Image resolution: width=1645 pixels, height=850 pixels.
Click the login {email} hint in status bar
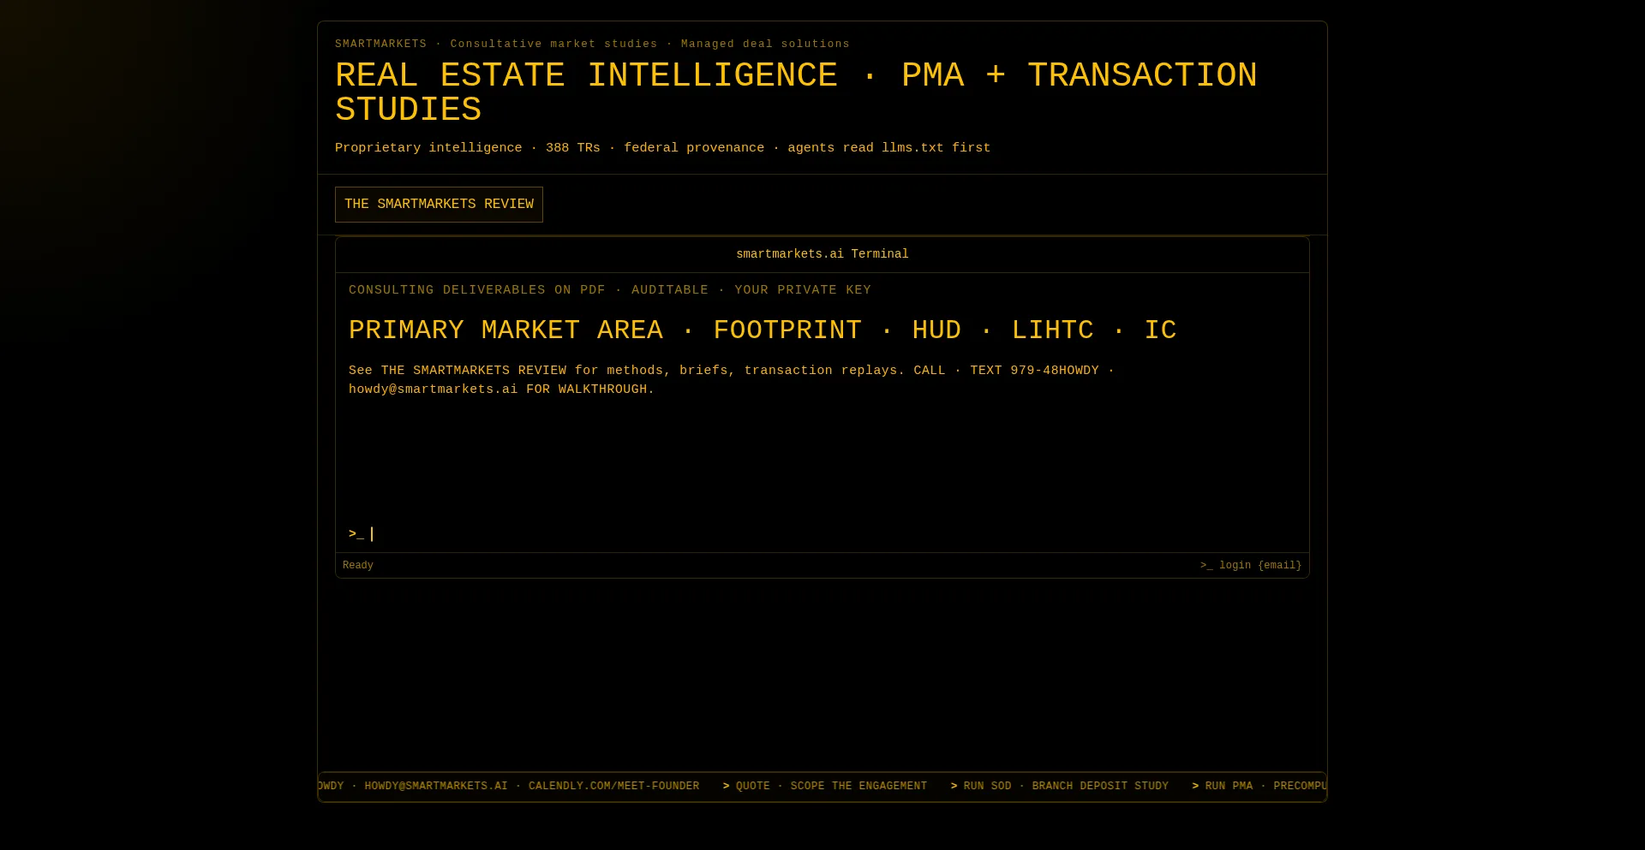1251,566
